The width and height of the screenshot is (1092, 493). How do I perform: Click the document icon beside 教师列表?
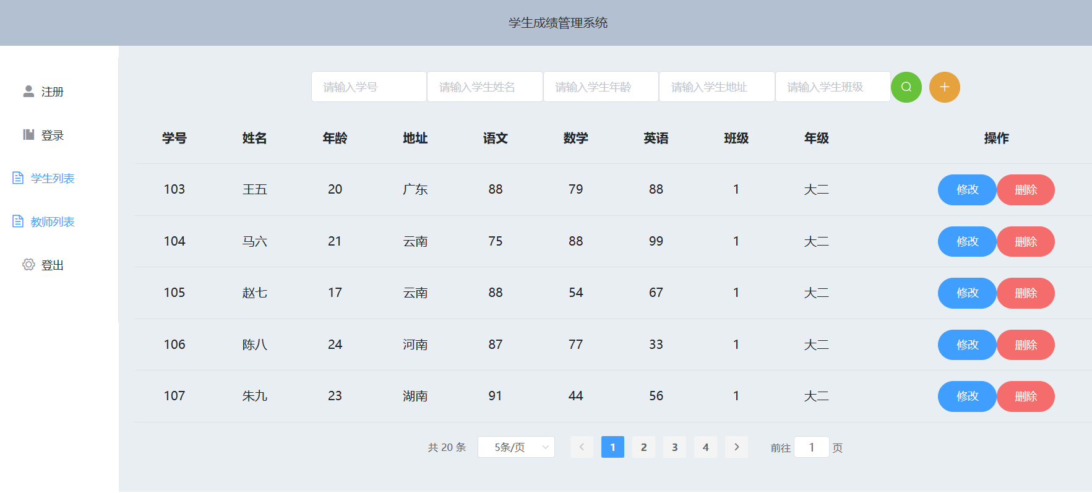pos(18,221)
